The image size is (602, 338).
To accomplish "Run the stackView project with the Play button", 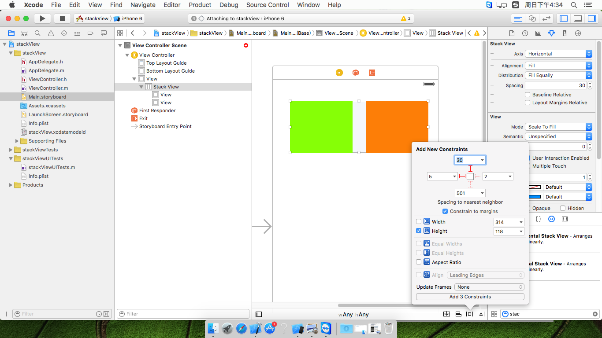I will [x=42, y=18].
